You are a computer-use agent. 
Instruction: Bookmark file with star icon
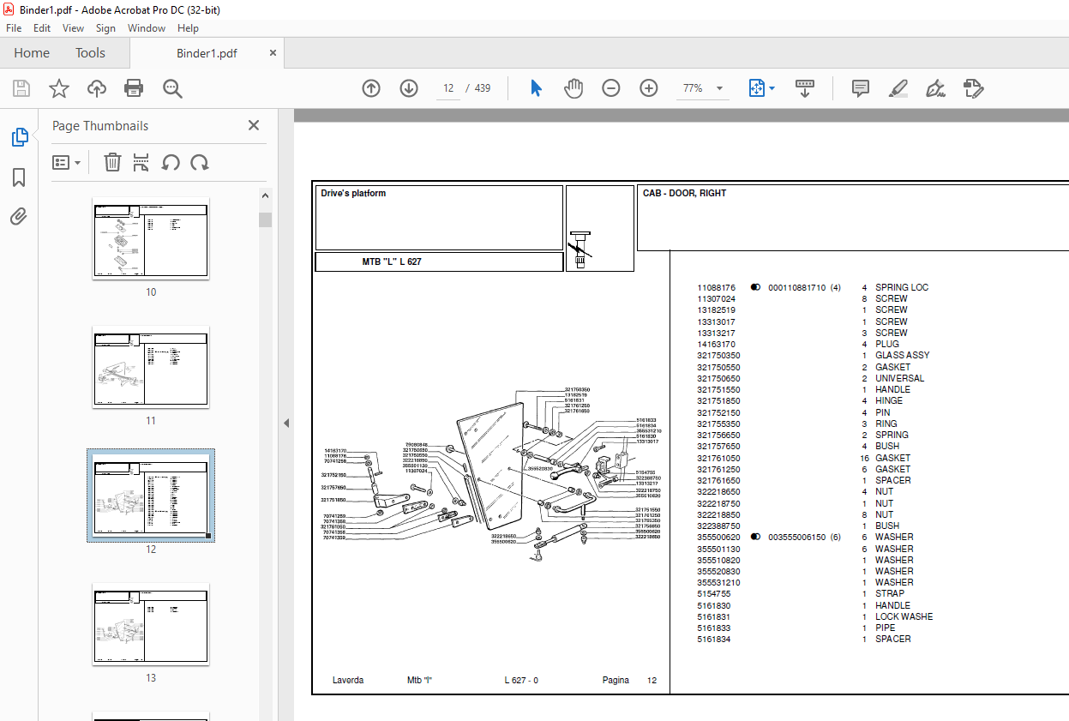tap(59, 88)
